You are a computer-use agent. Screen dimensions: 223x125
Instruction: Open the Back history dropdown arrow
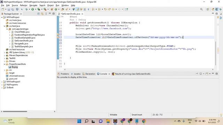pos(116,9)
